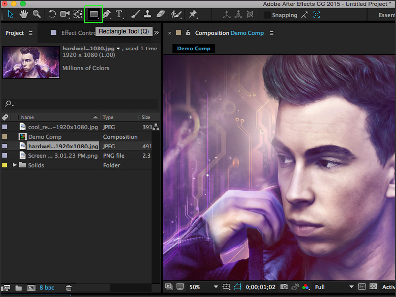The height and width of the screenshot is (297, 396).
Task: Select the Eraser tool
Action: click(160, 14)
